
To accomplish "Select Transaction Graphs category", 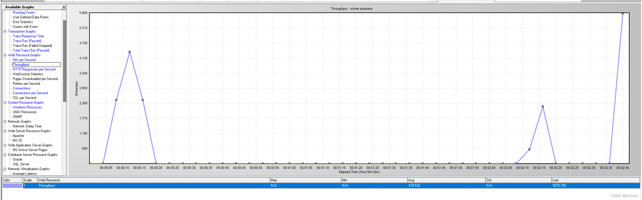I will pos(22,31).
